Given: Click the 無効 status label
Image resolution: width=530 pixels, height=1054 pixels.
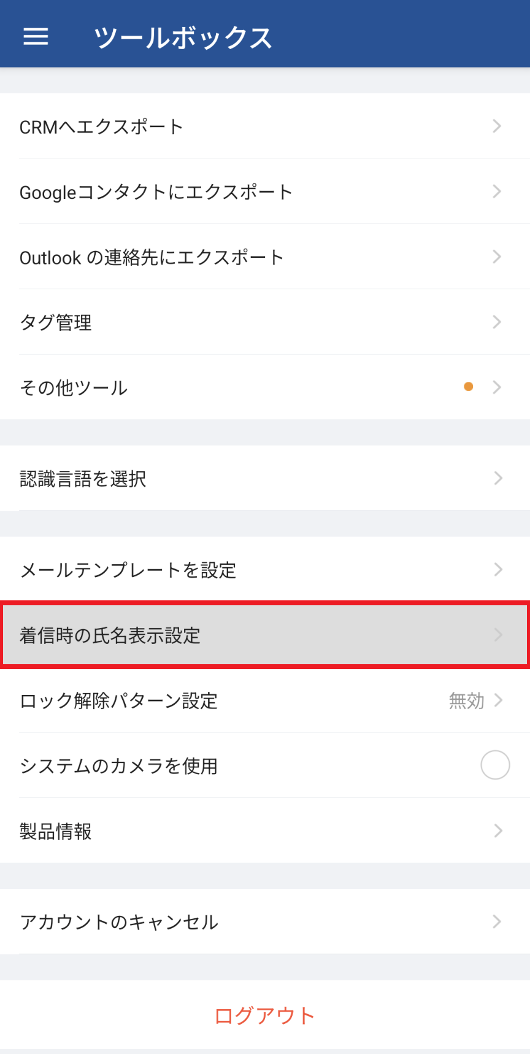Looking at the screenshot, I should [x=466, y=700].
